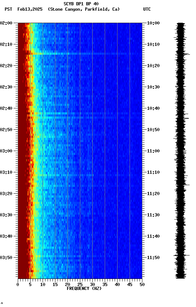Click the '10:20' UTC time label
The width and height of the screenshot is (196, 307).
pos(153,66)
